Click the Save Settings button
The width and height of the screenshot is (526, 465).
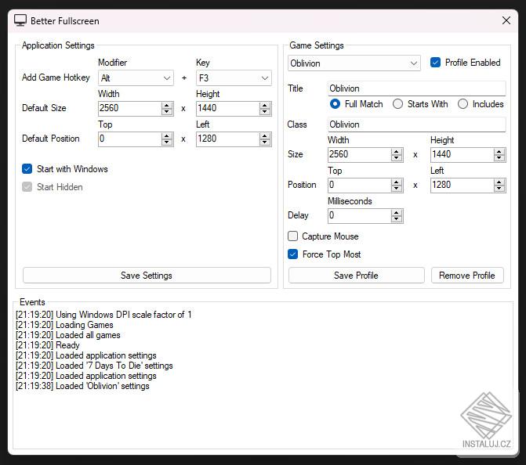[147, 276]
